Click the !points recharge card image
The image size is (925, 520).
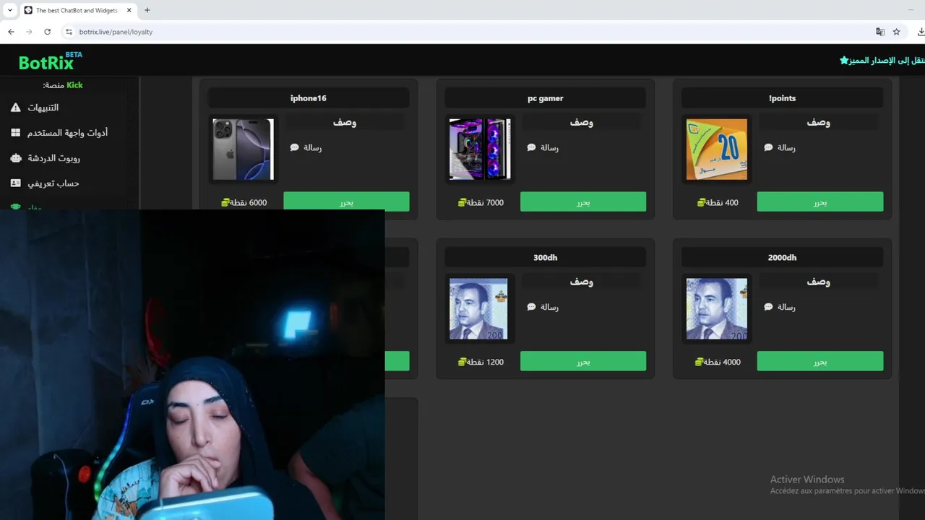click(x=717, y=149)
